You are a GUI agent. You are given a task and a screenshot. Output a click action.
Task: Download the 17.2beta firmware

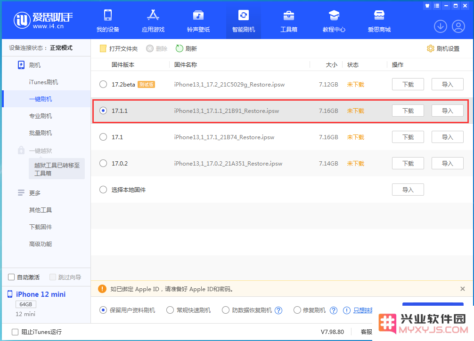pyautogui.click(x=408, y=84)
